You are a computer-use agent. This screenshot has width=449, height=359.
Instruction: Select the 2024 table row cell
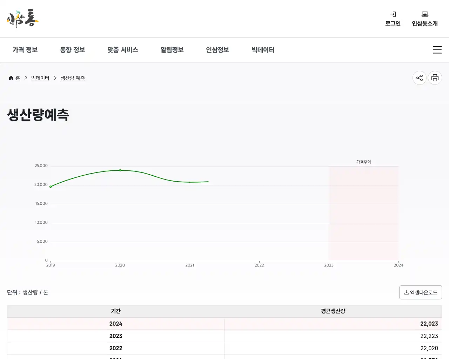pos(116,324)
